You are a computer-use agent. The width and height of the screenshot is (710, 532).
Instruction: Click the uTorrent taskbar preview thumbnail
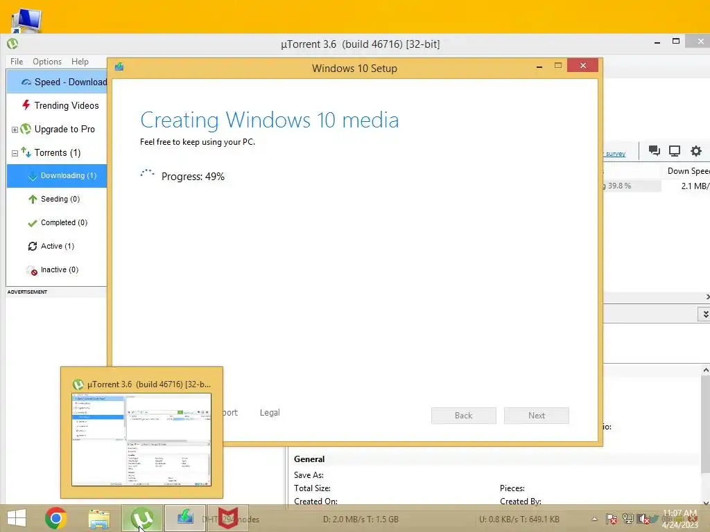pos(141,440)
